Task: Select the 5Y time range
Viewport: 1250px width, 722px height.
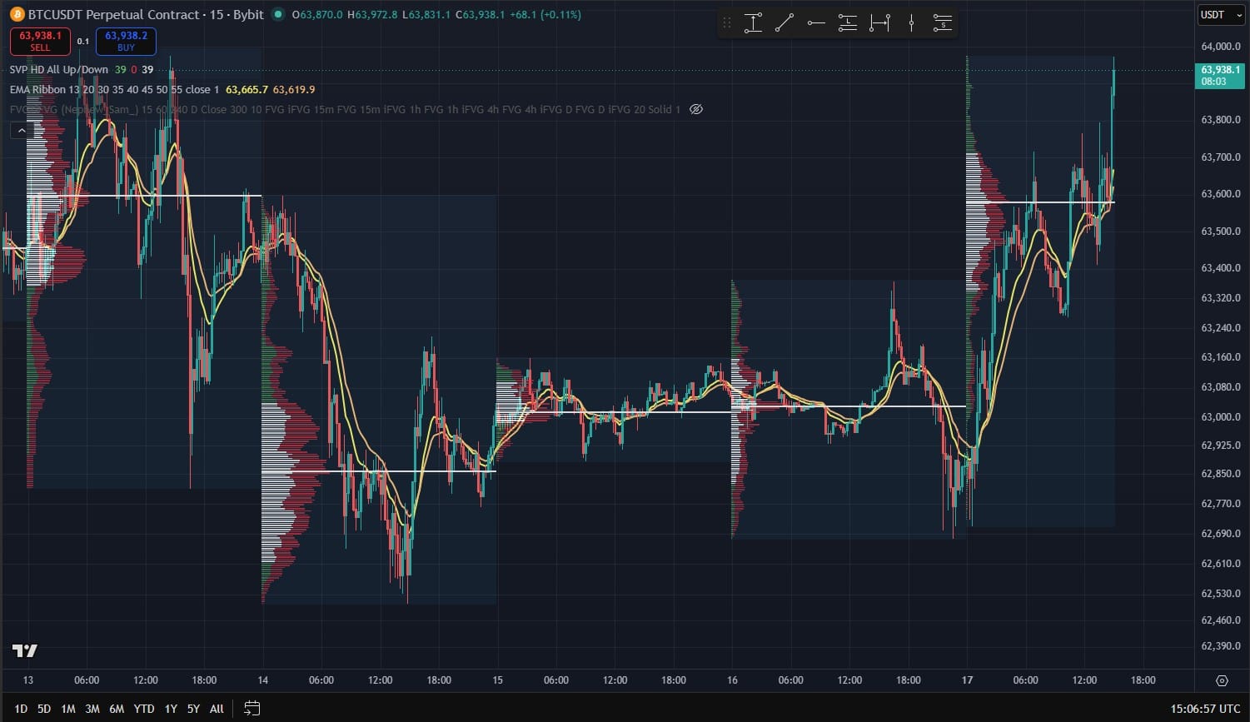Action: 193,709
